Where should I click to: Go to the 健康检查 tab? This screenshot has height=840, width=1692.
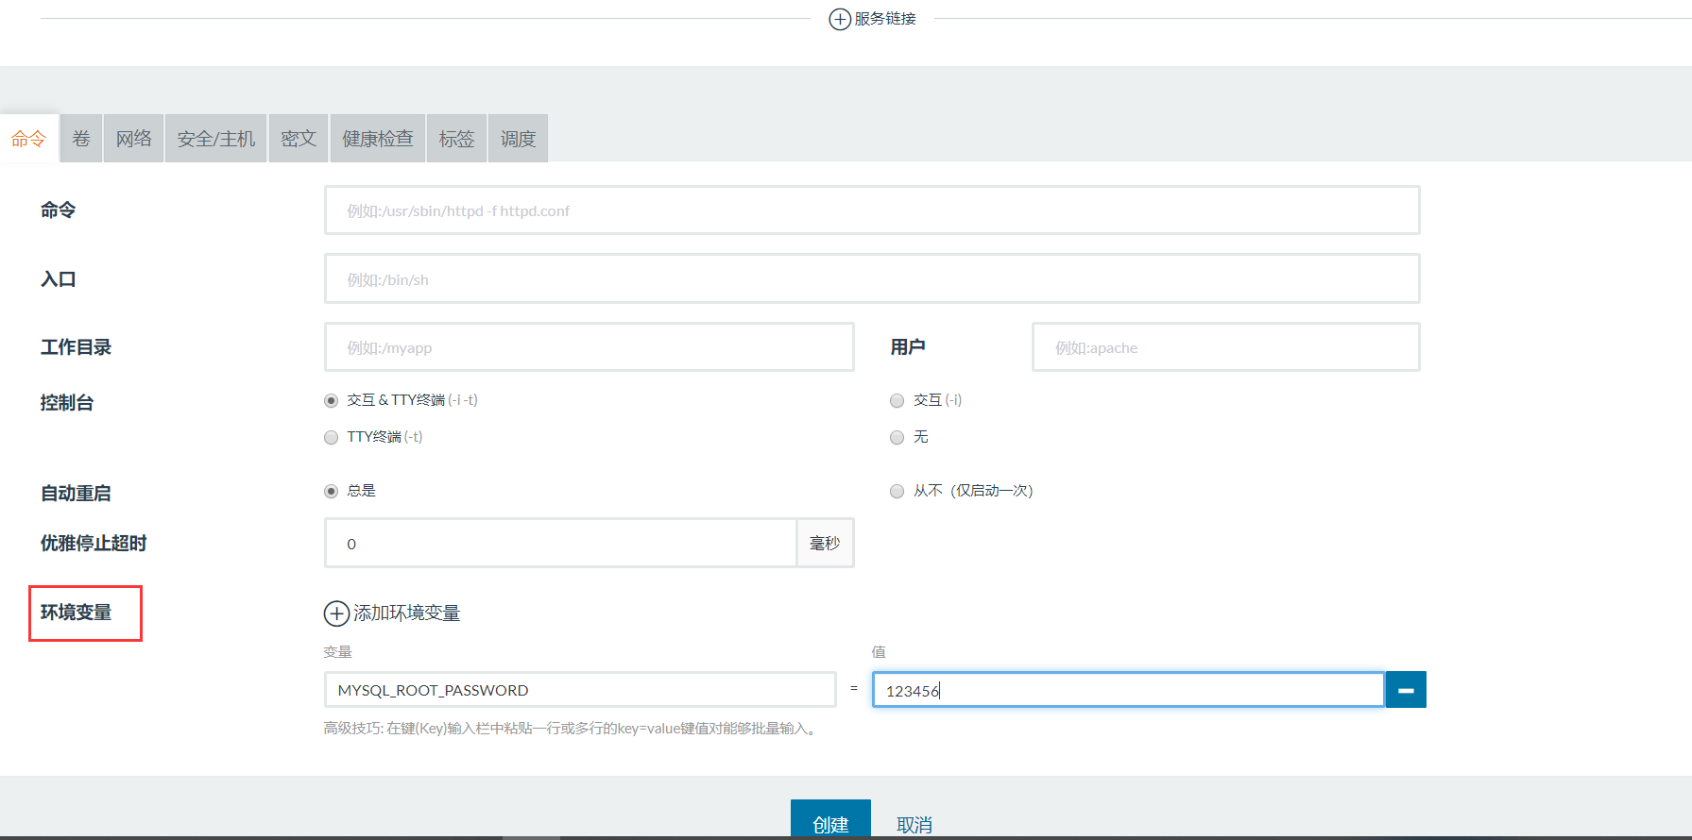pos(378,139)
